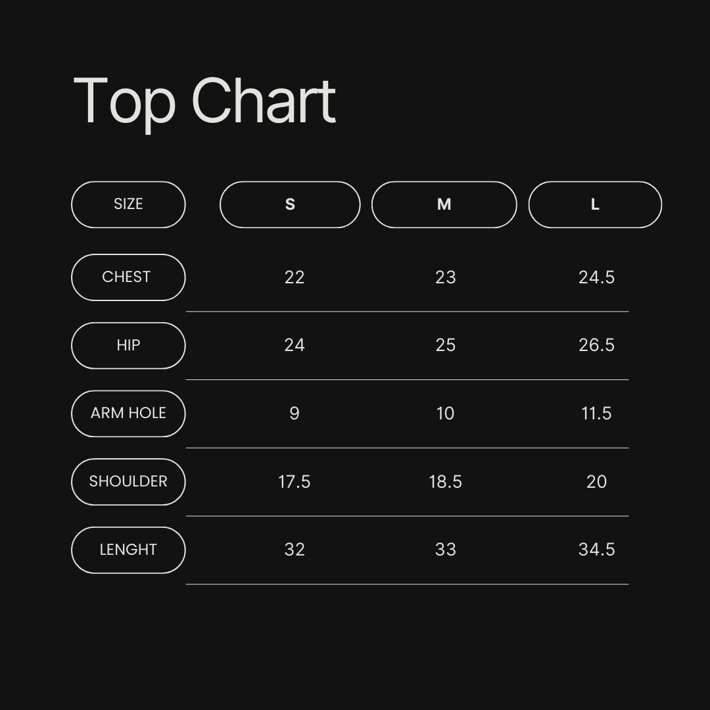710x710 pixels.
Task: Click the Top Chart heading
Action: pyautogui.click(x=204, y=101)
